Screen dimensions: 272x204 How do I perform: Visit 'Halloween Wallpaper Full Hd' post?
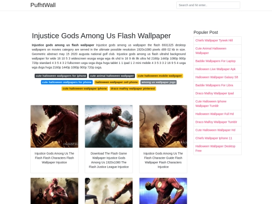[215, 114]
